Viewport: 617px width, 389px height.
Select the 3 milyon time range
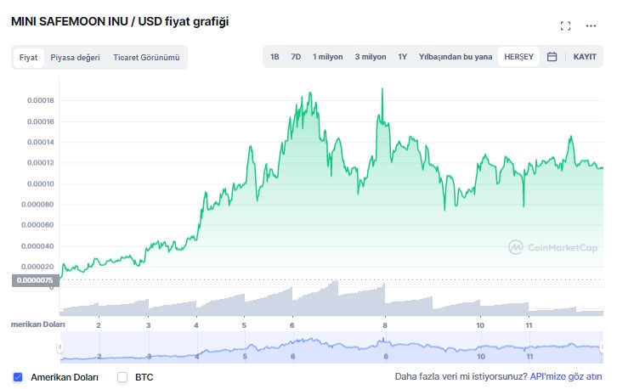371,57
